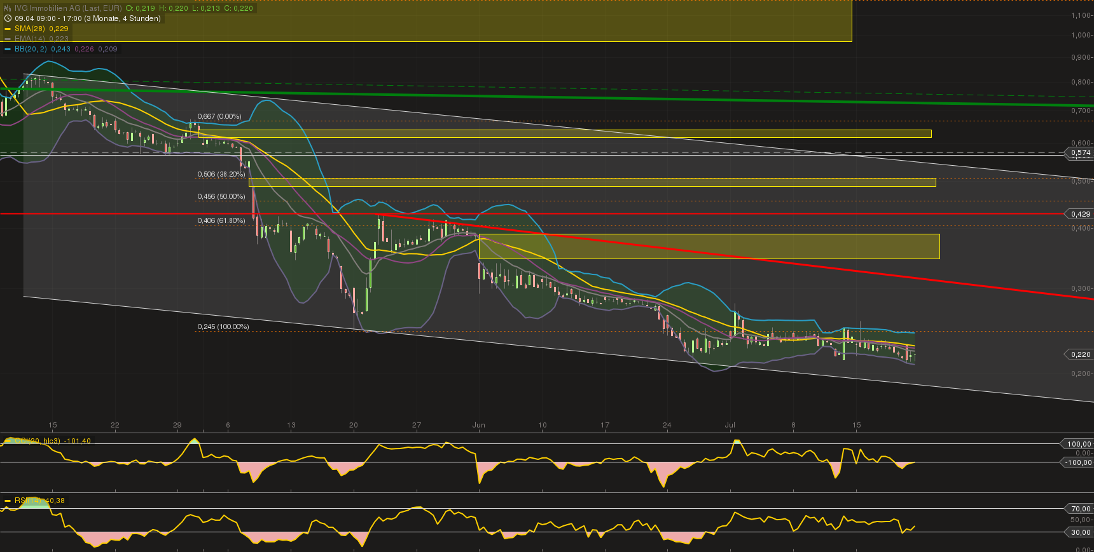Click the '22' date label on the time axis
Screen dimensions: 1094x552
click(x=114, y=425)
